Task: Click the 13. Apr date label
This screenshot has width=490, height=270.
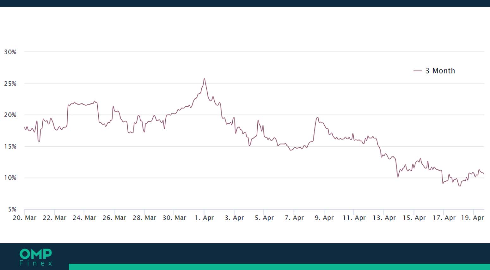Action: coord(384,218)
